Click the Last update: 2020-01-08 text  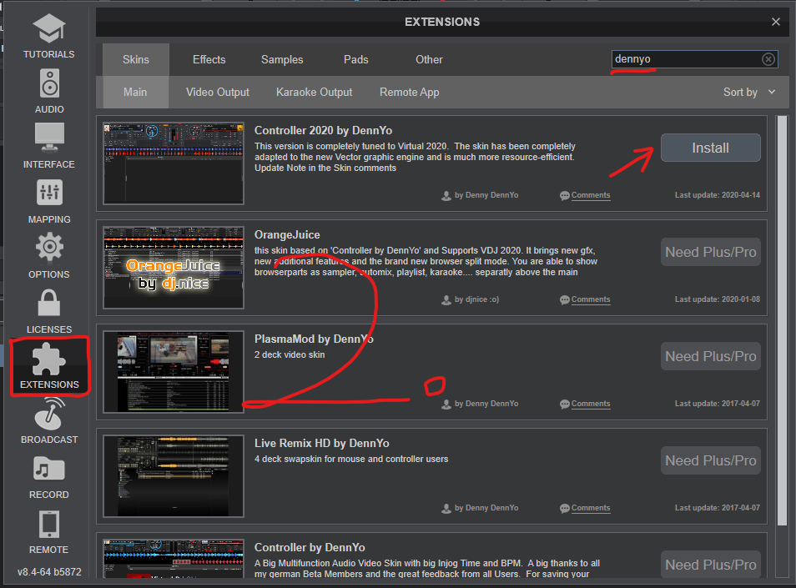[718, 299]
